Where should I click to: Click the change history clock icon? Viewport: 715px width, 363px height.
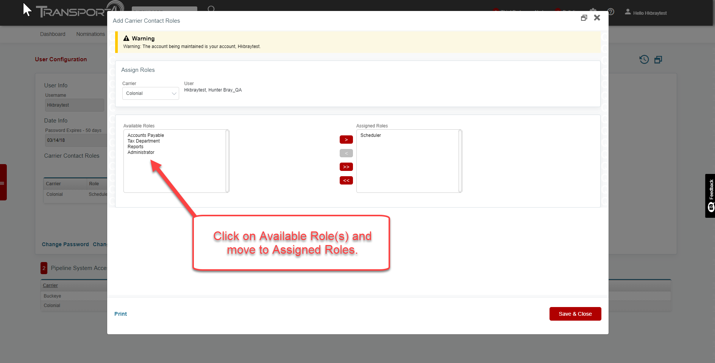click(x=644, y=59)
